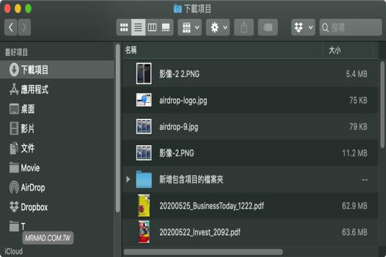
Task: Click the yellow minimize window button
Action: [18, 8]
